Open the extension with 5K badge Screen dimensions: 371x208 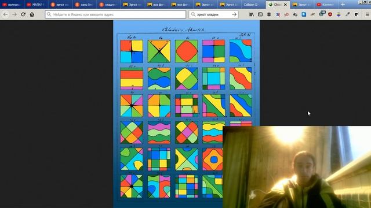322,14
